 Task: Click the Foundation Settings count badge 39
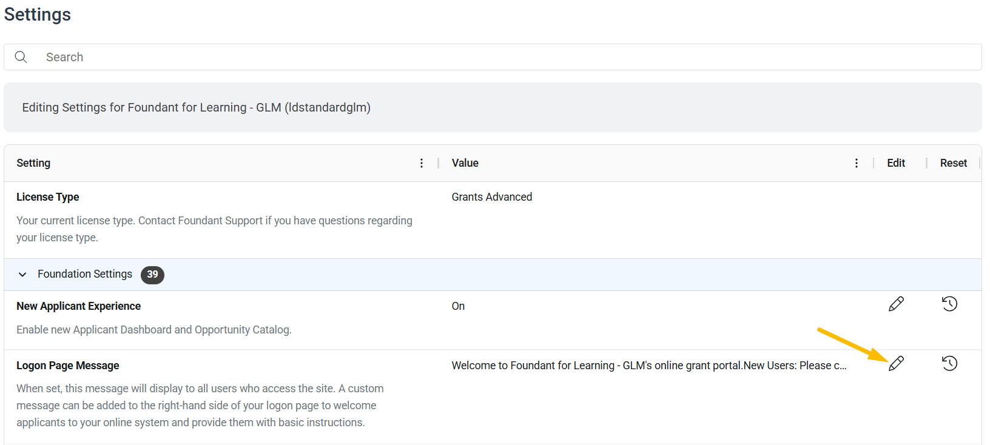pyautogui.click(x=152, y=275)
